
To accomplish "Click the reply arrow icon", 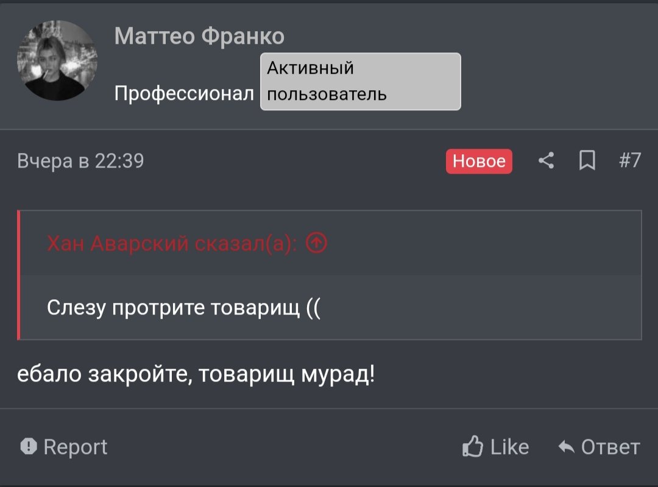I will point(567,447).
